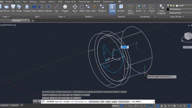Click the [2D Wireframe] viewport label
This screenshot has width=192, height=108.
coord(10,25)
